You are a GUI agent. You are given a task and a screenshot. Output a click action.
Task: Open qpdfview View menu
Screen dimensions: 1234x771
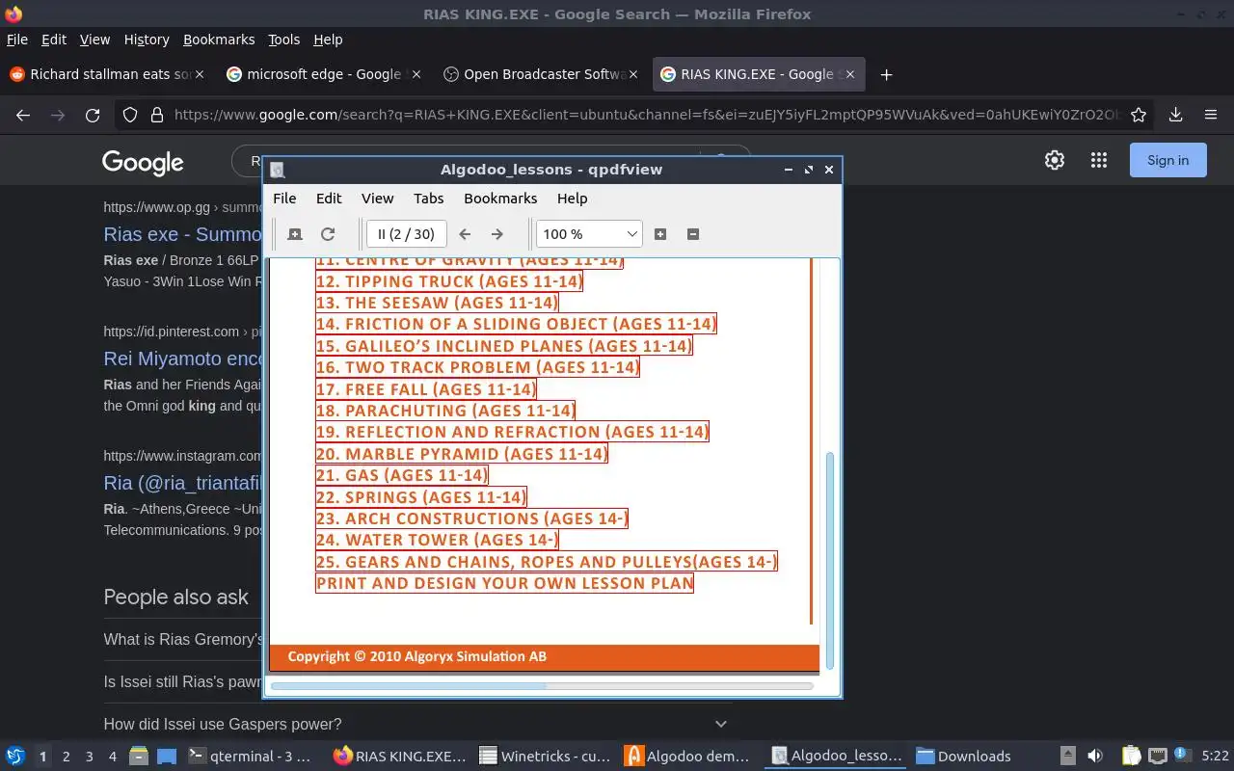coord(377,199)
